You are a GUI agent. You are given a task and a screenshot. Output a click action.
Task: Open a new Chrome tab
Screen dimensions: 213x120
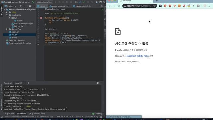pyautogui.click(x=157, y=1)
